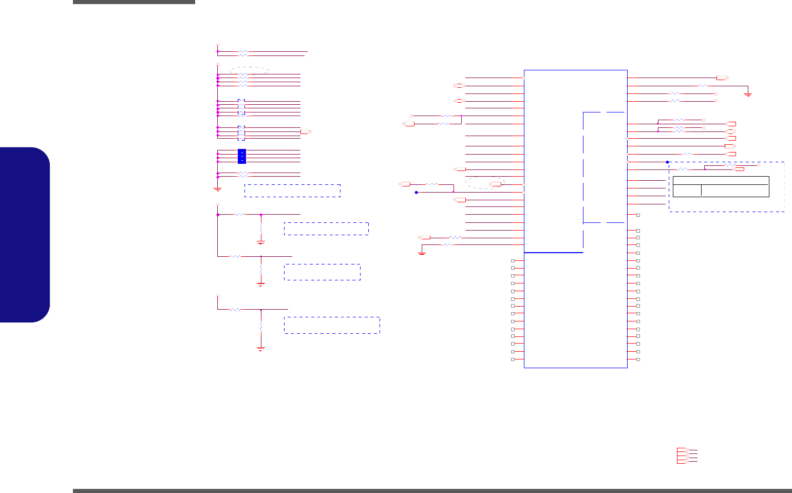Viewport: 792px width, 493px height.
Task: Select the stacked connector symbols at bottom right
Action: [683, 456]
